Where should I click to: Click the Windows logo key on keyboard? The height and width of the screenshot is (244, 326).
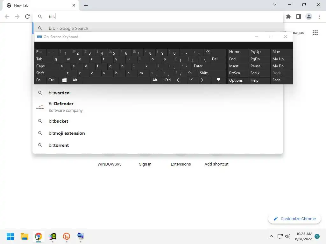click(x=64, y=80)
